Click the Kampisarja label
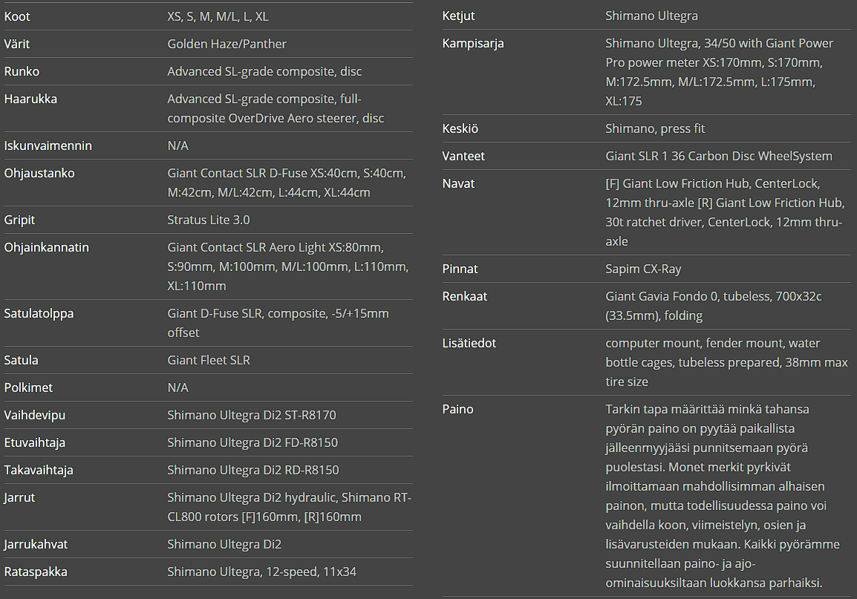Image resolution: width=857 pixels, height=599 pixels. tap(473, 43)
